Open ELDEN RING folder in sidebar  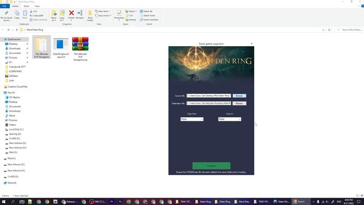(15, 71)
